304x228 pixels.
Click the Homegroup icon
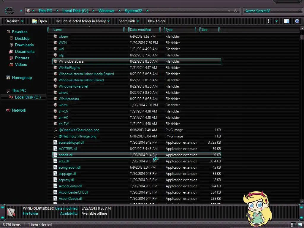click(x=8, y=77)
